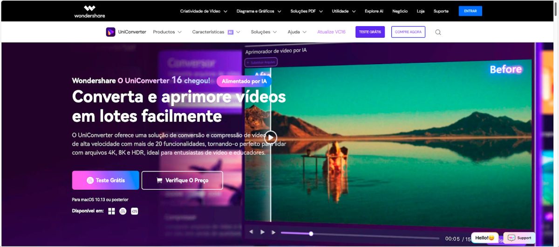This screenshot has height=247, width=559.
Task: Select the Windows platform icon
Action: point(111,211)
